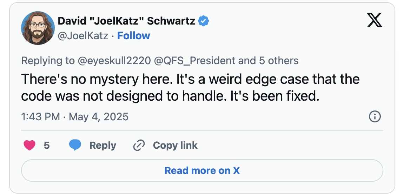Open the @JoelKatz handle link
This screenshot has width=410, height=195.
click(x=82, y=36)
